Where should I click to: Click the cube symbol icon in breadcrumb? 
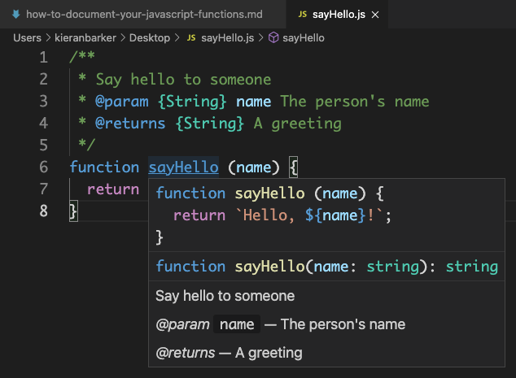pos(273,37)
